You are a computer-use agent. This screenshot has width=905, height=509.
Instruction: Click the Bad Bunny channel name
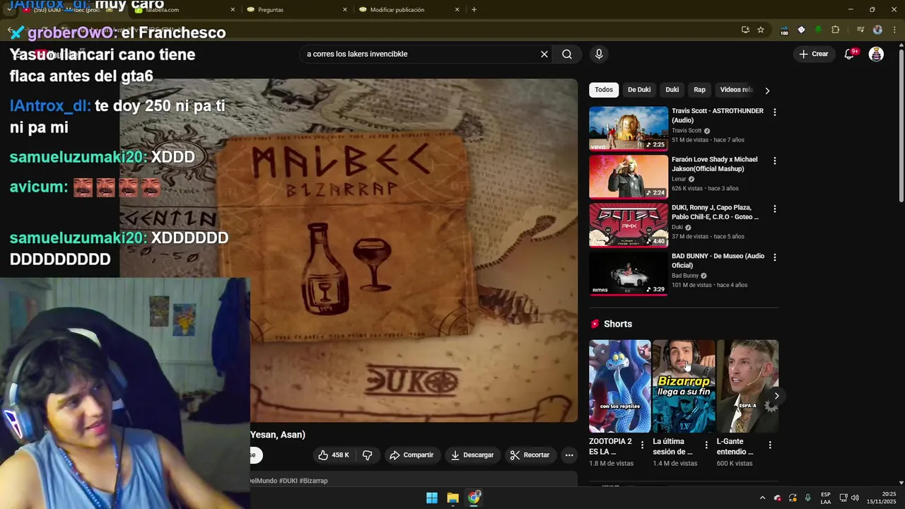coord(685,276)
